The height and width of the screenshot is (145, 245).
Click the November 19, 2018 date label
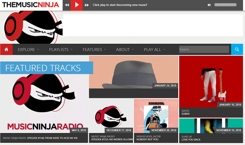click(229, 130)
